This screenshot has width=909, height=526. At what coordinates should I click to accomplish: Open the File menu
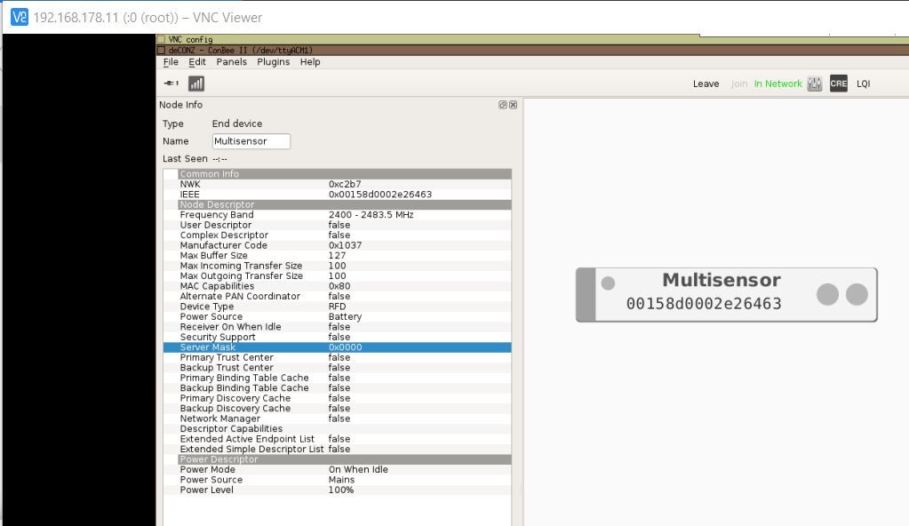pyautogui.click(x=171, y=62)
